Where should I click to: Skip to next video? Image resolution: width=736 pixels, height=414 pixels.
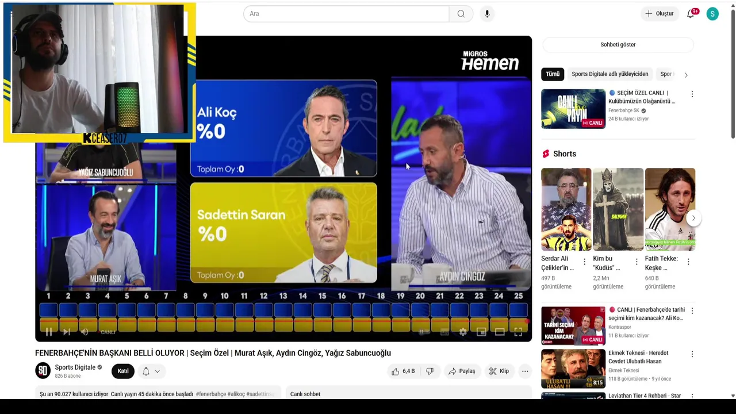pyautogui.click(x=67, y=332)
